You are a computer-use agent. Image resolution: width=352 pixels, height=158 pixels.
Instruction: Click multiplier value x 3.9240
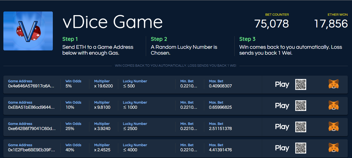pyautogui.click(x=102, y=129)
